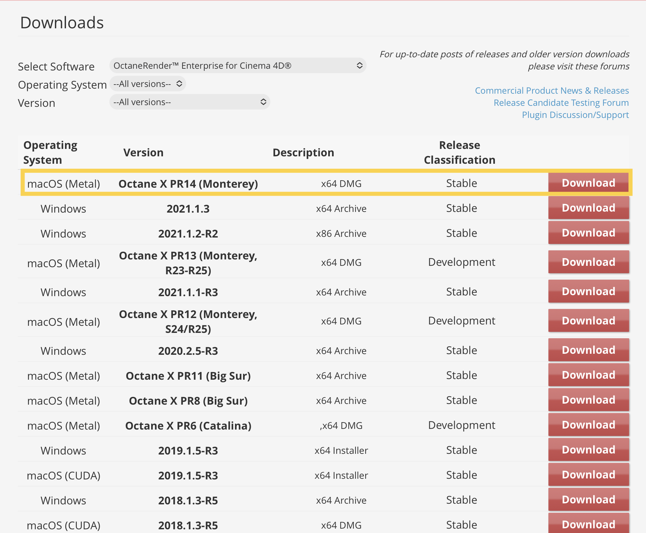Image resolution: width=646 pixels, height=533 pixels.
Task: Select the version text 2021.1.3
Action: [x=188, y=209]
